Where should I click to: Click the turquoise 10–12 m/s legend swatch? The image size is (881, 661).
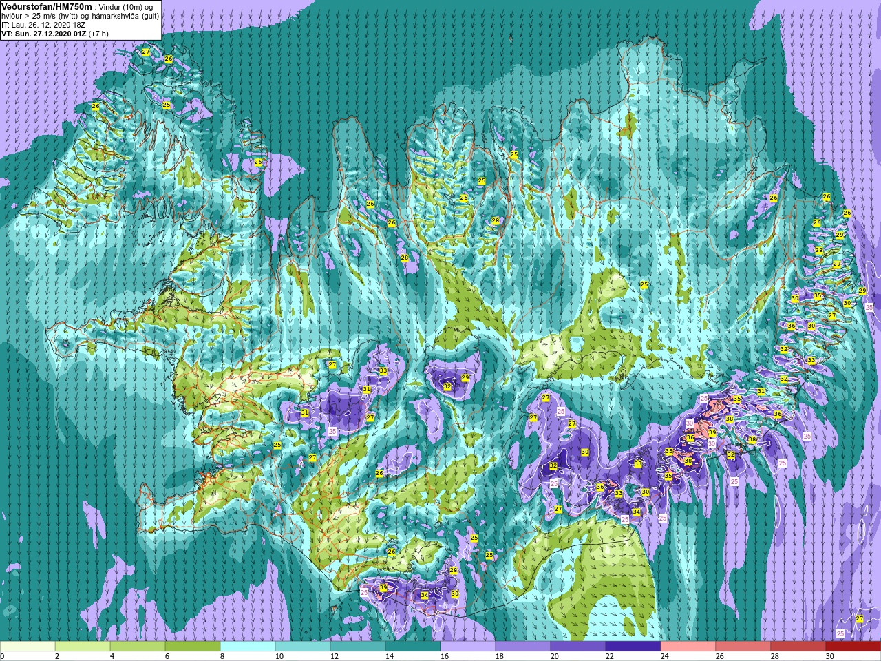(x=303, y=647)
